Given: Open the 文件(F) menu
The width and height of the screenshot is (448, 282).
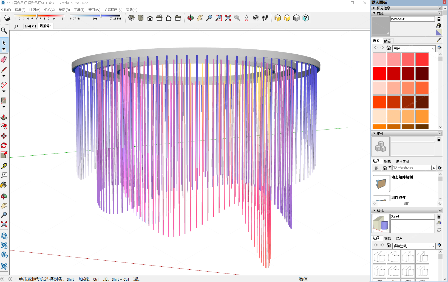Looking at the screenshot, I should coord(5,10).
